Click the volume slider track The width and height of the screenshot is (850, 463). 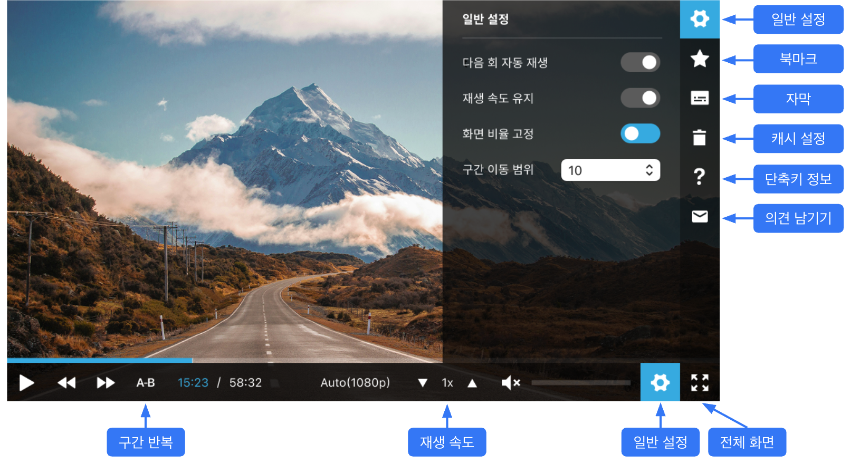coord(581,383)
